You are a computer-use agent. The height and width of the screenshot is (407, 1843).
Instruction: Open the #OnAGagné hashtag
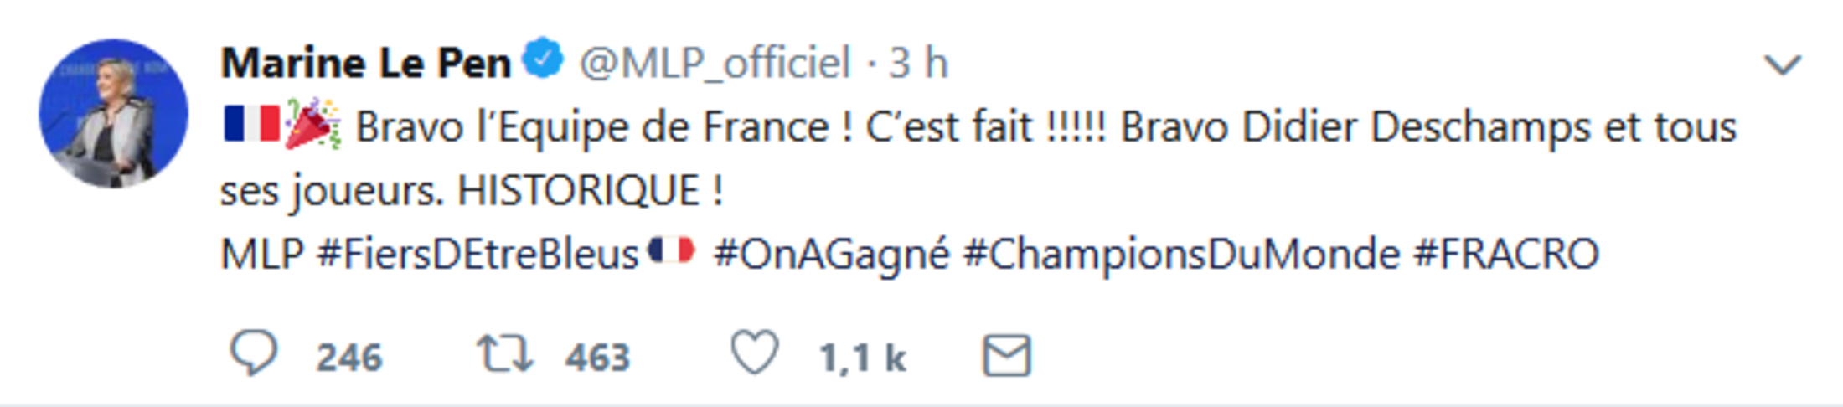point(831,255)
